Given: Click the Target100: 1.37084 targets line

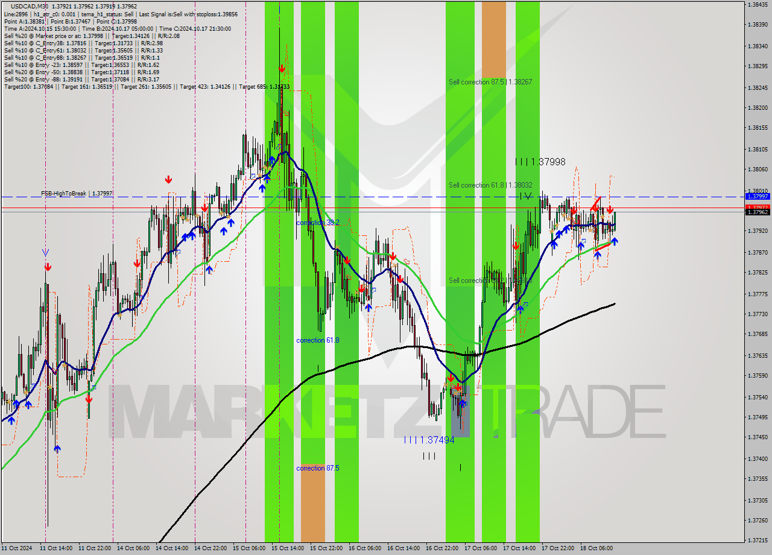Looking at the screenshot, I should pos(147,86).
